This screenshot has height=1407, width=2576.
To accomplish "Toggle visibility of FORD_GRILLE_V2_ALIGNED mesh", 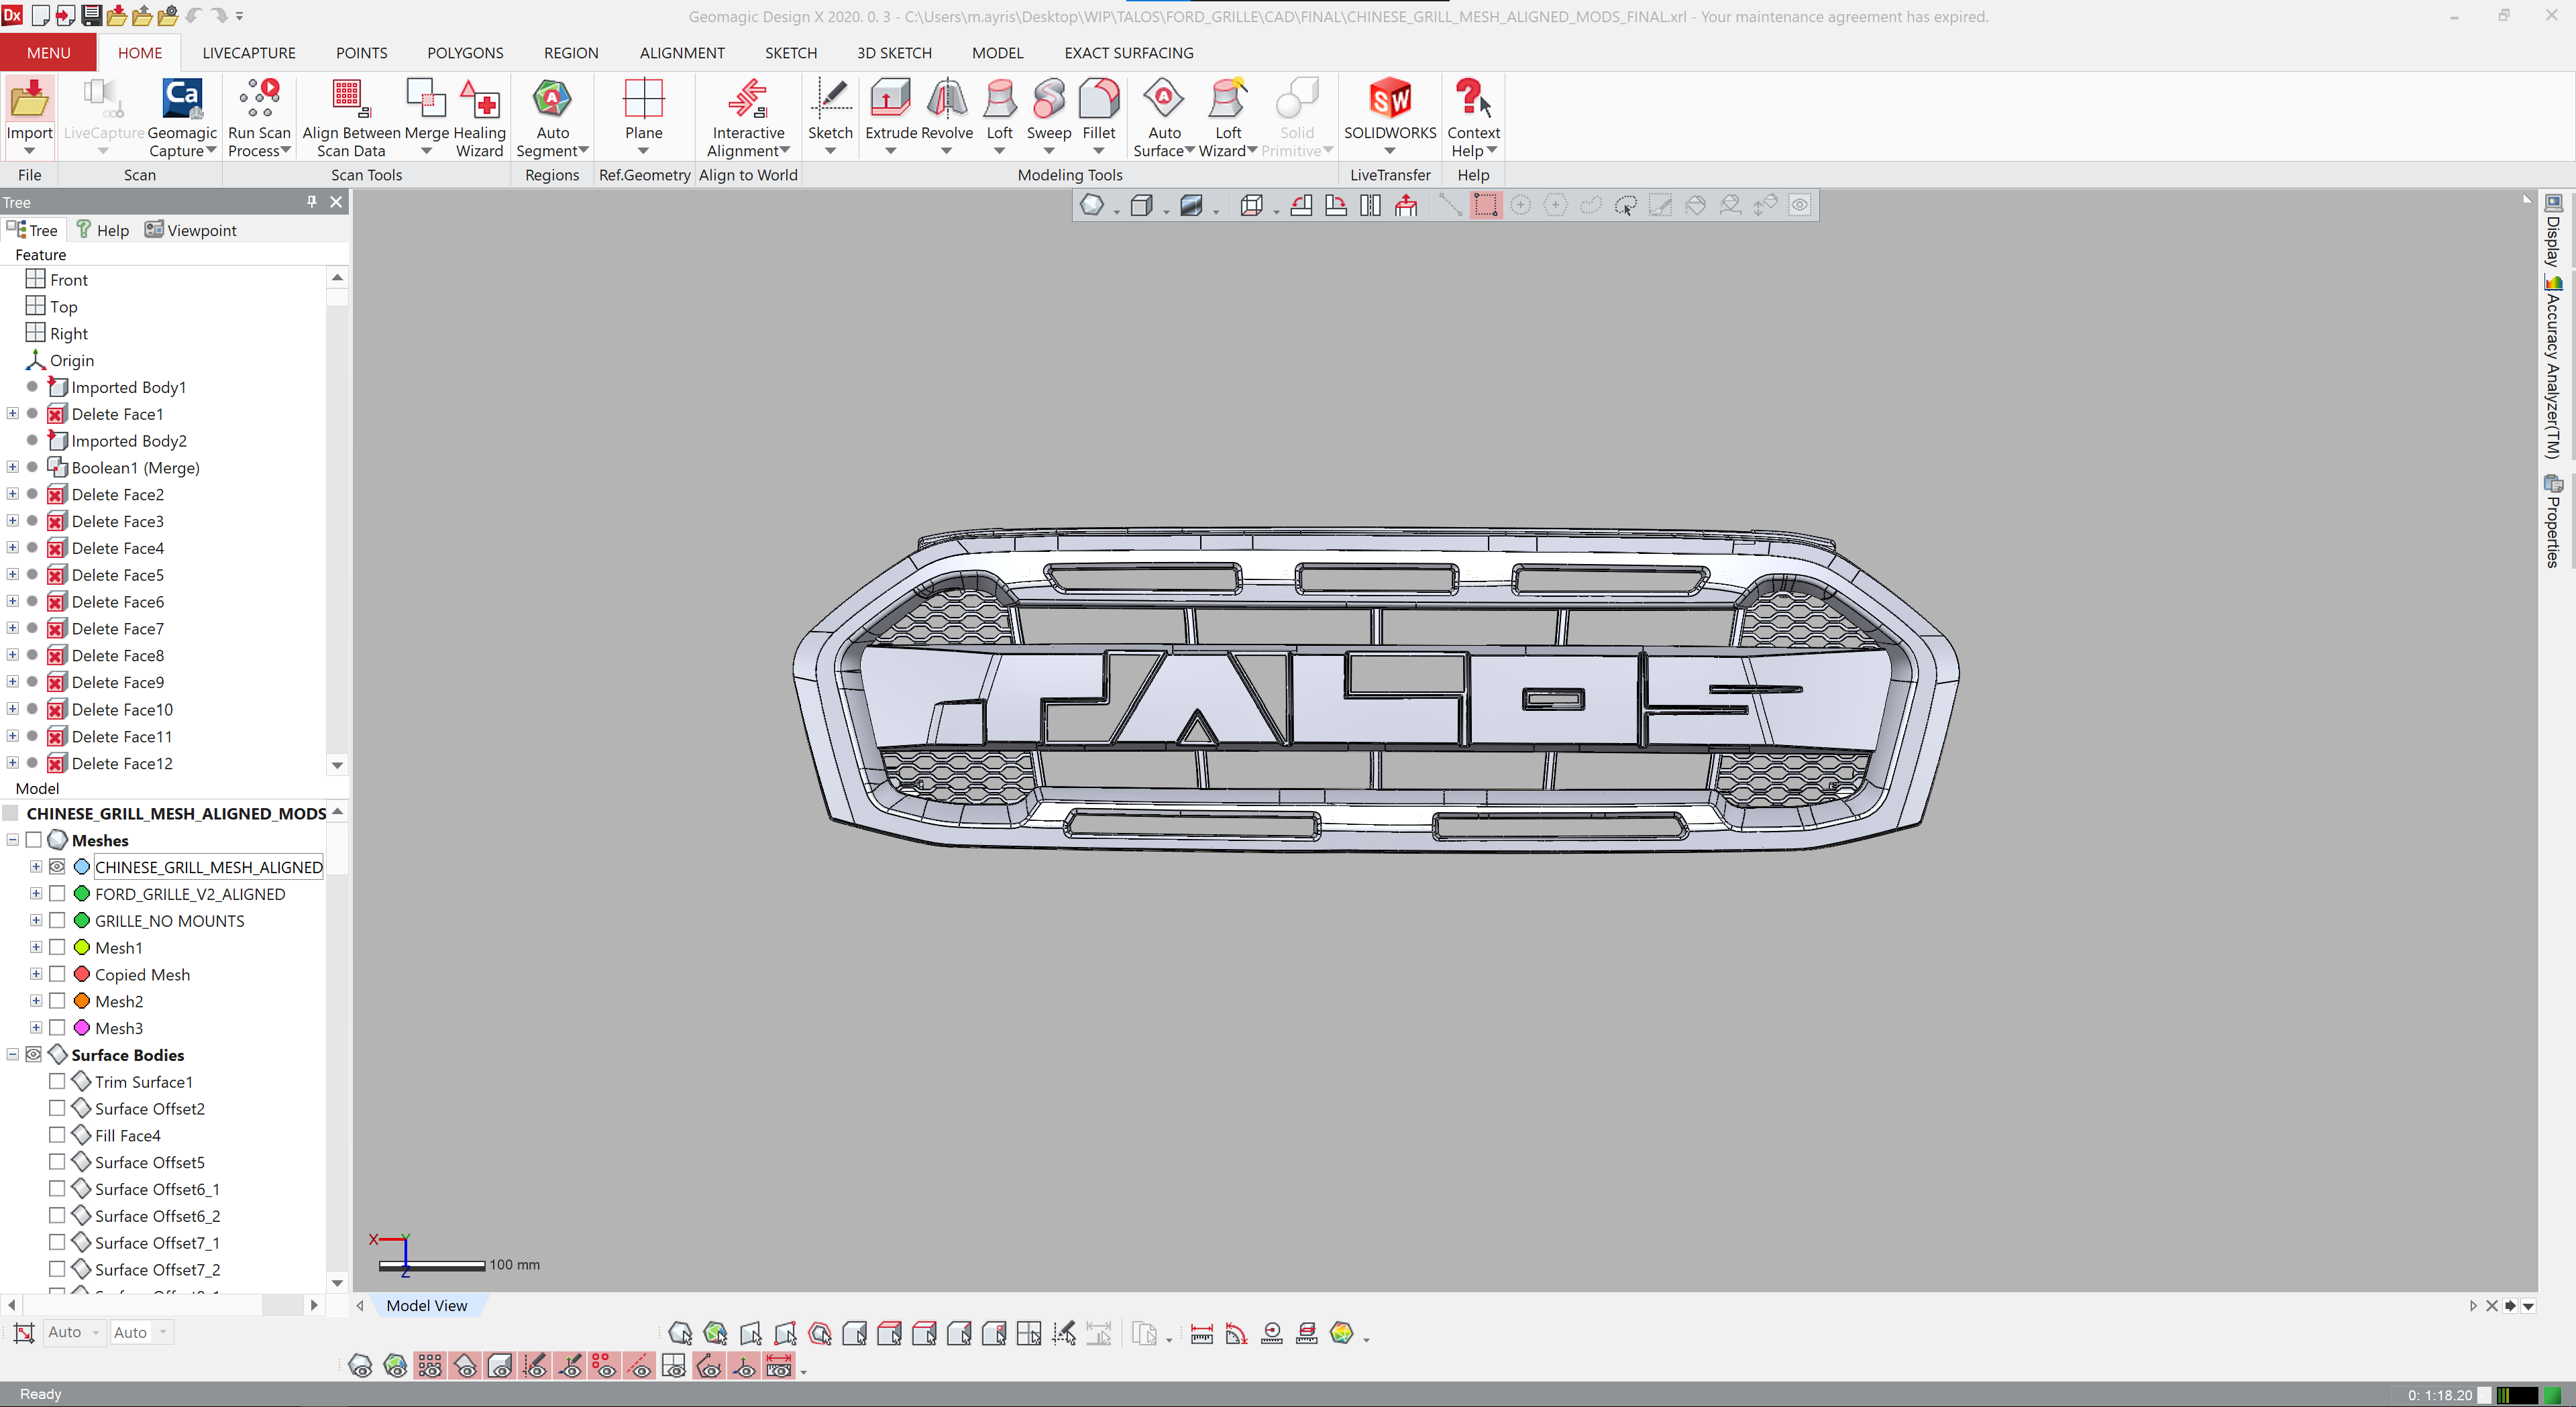I will click(57, 894).
